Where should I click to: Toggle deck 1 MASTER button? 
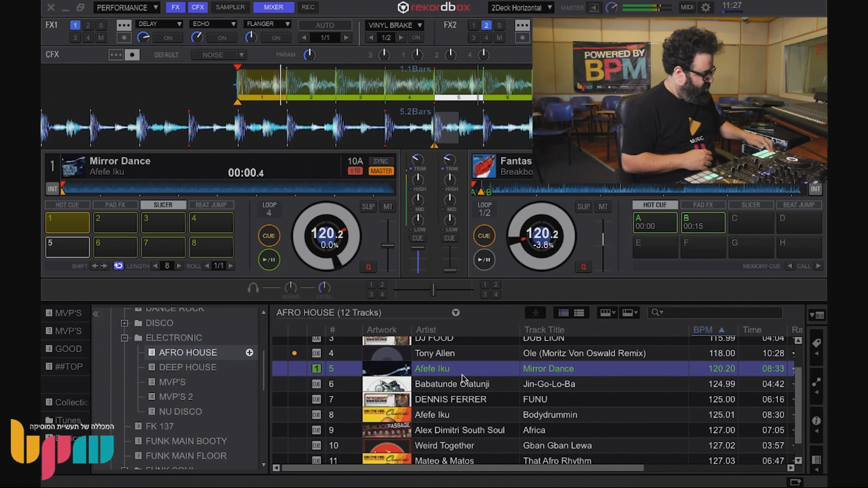[x=381, y=171]
